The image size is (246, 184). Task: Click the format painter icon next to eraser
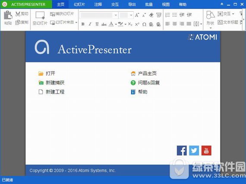(x=159, y=15)
